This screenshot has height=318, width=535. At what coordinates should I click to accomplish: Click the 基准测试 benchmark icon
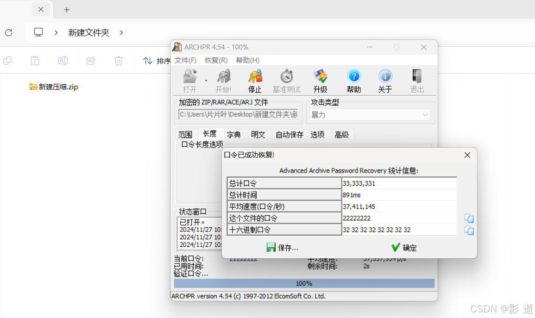click(287, 81)
